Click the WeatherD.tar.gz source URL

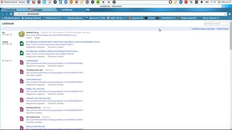(51, 35)
